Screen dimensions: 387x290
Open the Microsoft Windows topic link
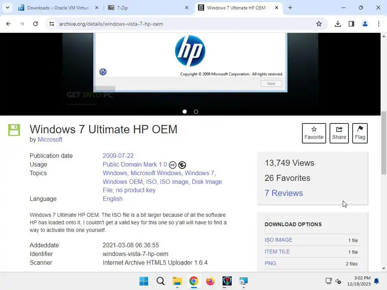pyautogui.click(x=156, y=173)
